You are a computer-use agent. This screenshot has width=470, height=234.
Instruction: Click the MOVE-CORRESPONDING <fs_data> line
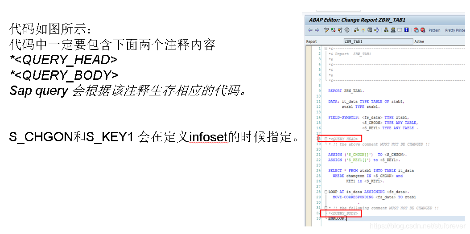[x=374, y=197]
